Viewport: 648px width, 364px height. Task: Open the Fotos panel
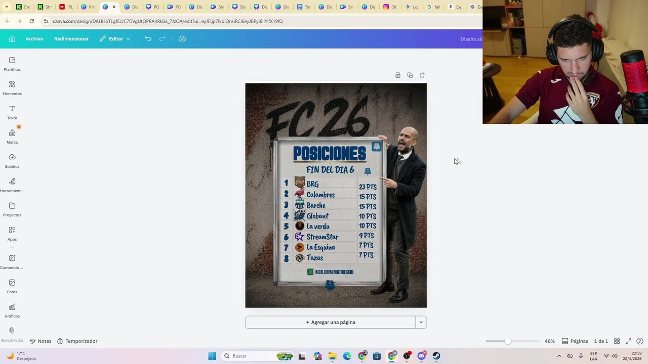click(x=12, y=287)
